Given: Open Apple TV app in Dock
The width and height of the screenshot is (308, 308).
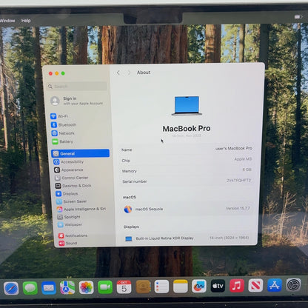Looking at the screenshot, I should 218,286.
